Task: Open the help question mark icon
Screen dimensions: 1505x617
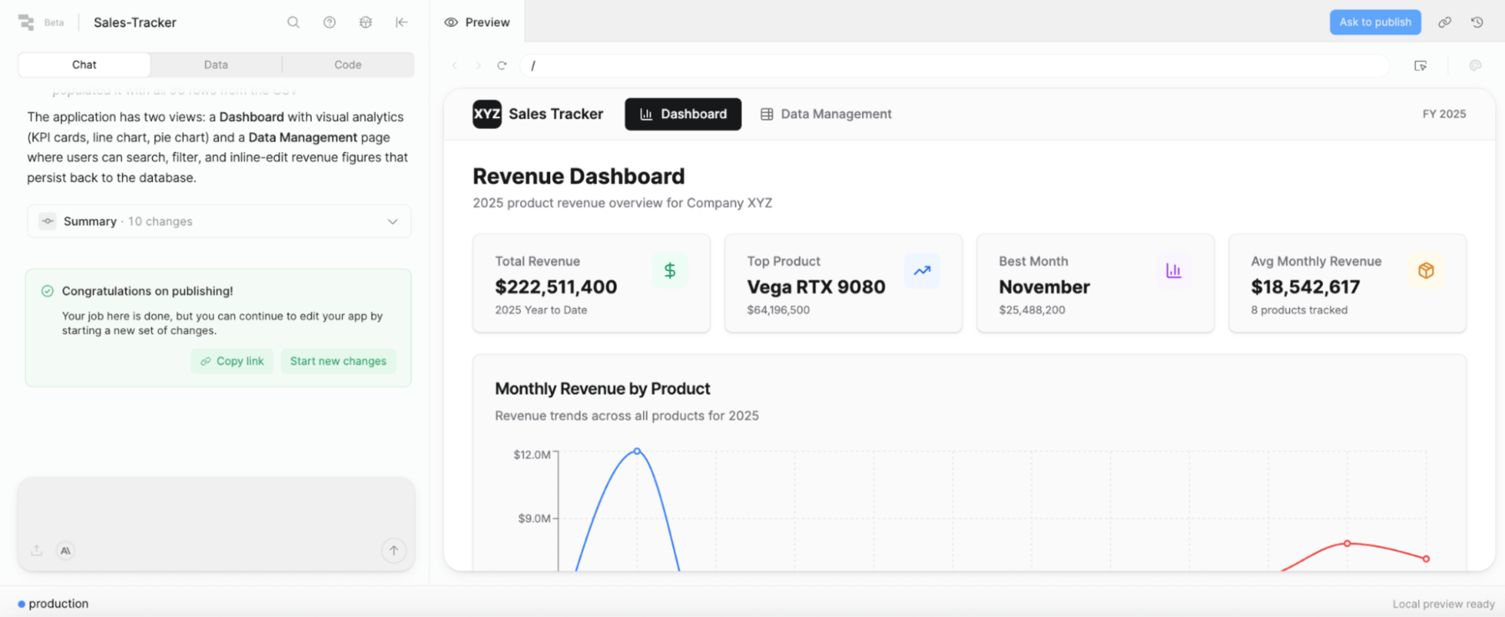Action: 329,23
